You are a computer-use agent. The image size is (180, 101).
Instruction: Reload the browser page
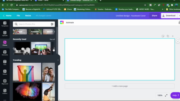pos(12,5)
